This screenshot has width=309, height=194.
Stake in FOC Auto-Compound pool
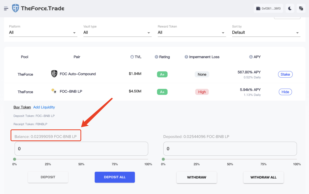[285, 74]
